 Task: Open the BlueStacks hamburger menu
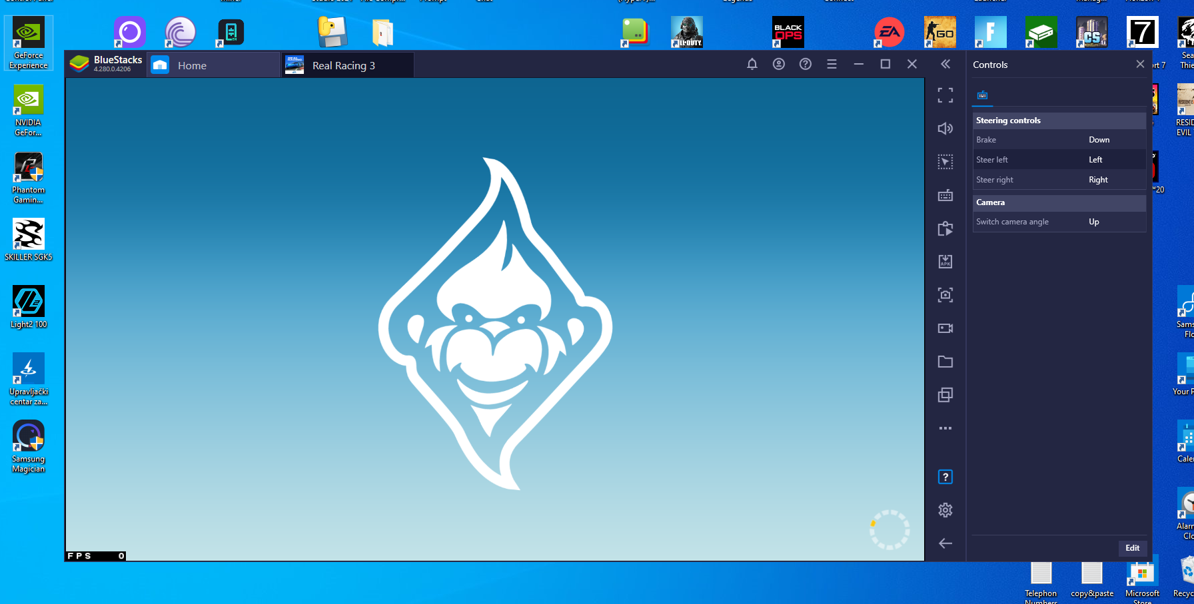click(x=832, y=64)
